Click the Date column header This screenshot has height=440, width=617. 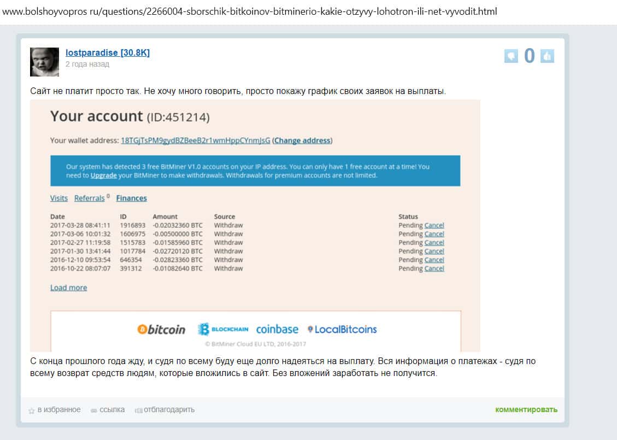click(x=57, y=217)
